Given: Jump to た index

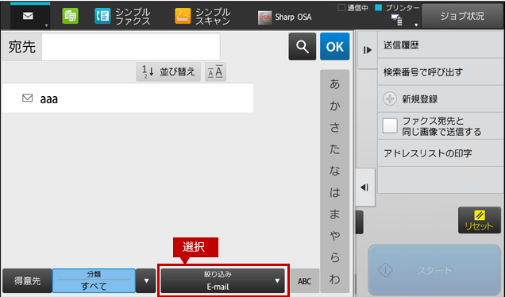Looking at the screenshot, I should 334,149.
